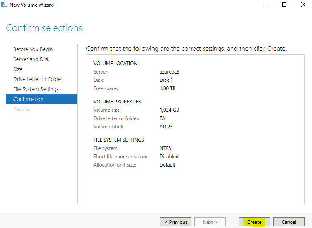Jump to the Size step

pyautogui.click(x=18, y=69)
